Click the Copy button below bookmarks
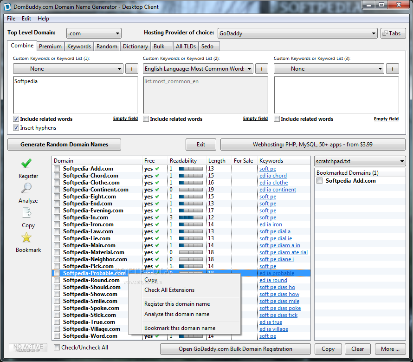The image size is (413, 362). tap(328, 349)
